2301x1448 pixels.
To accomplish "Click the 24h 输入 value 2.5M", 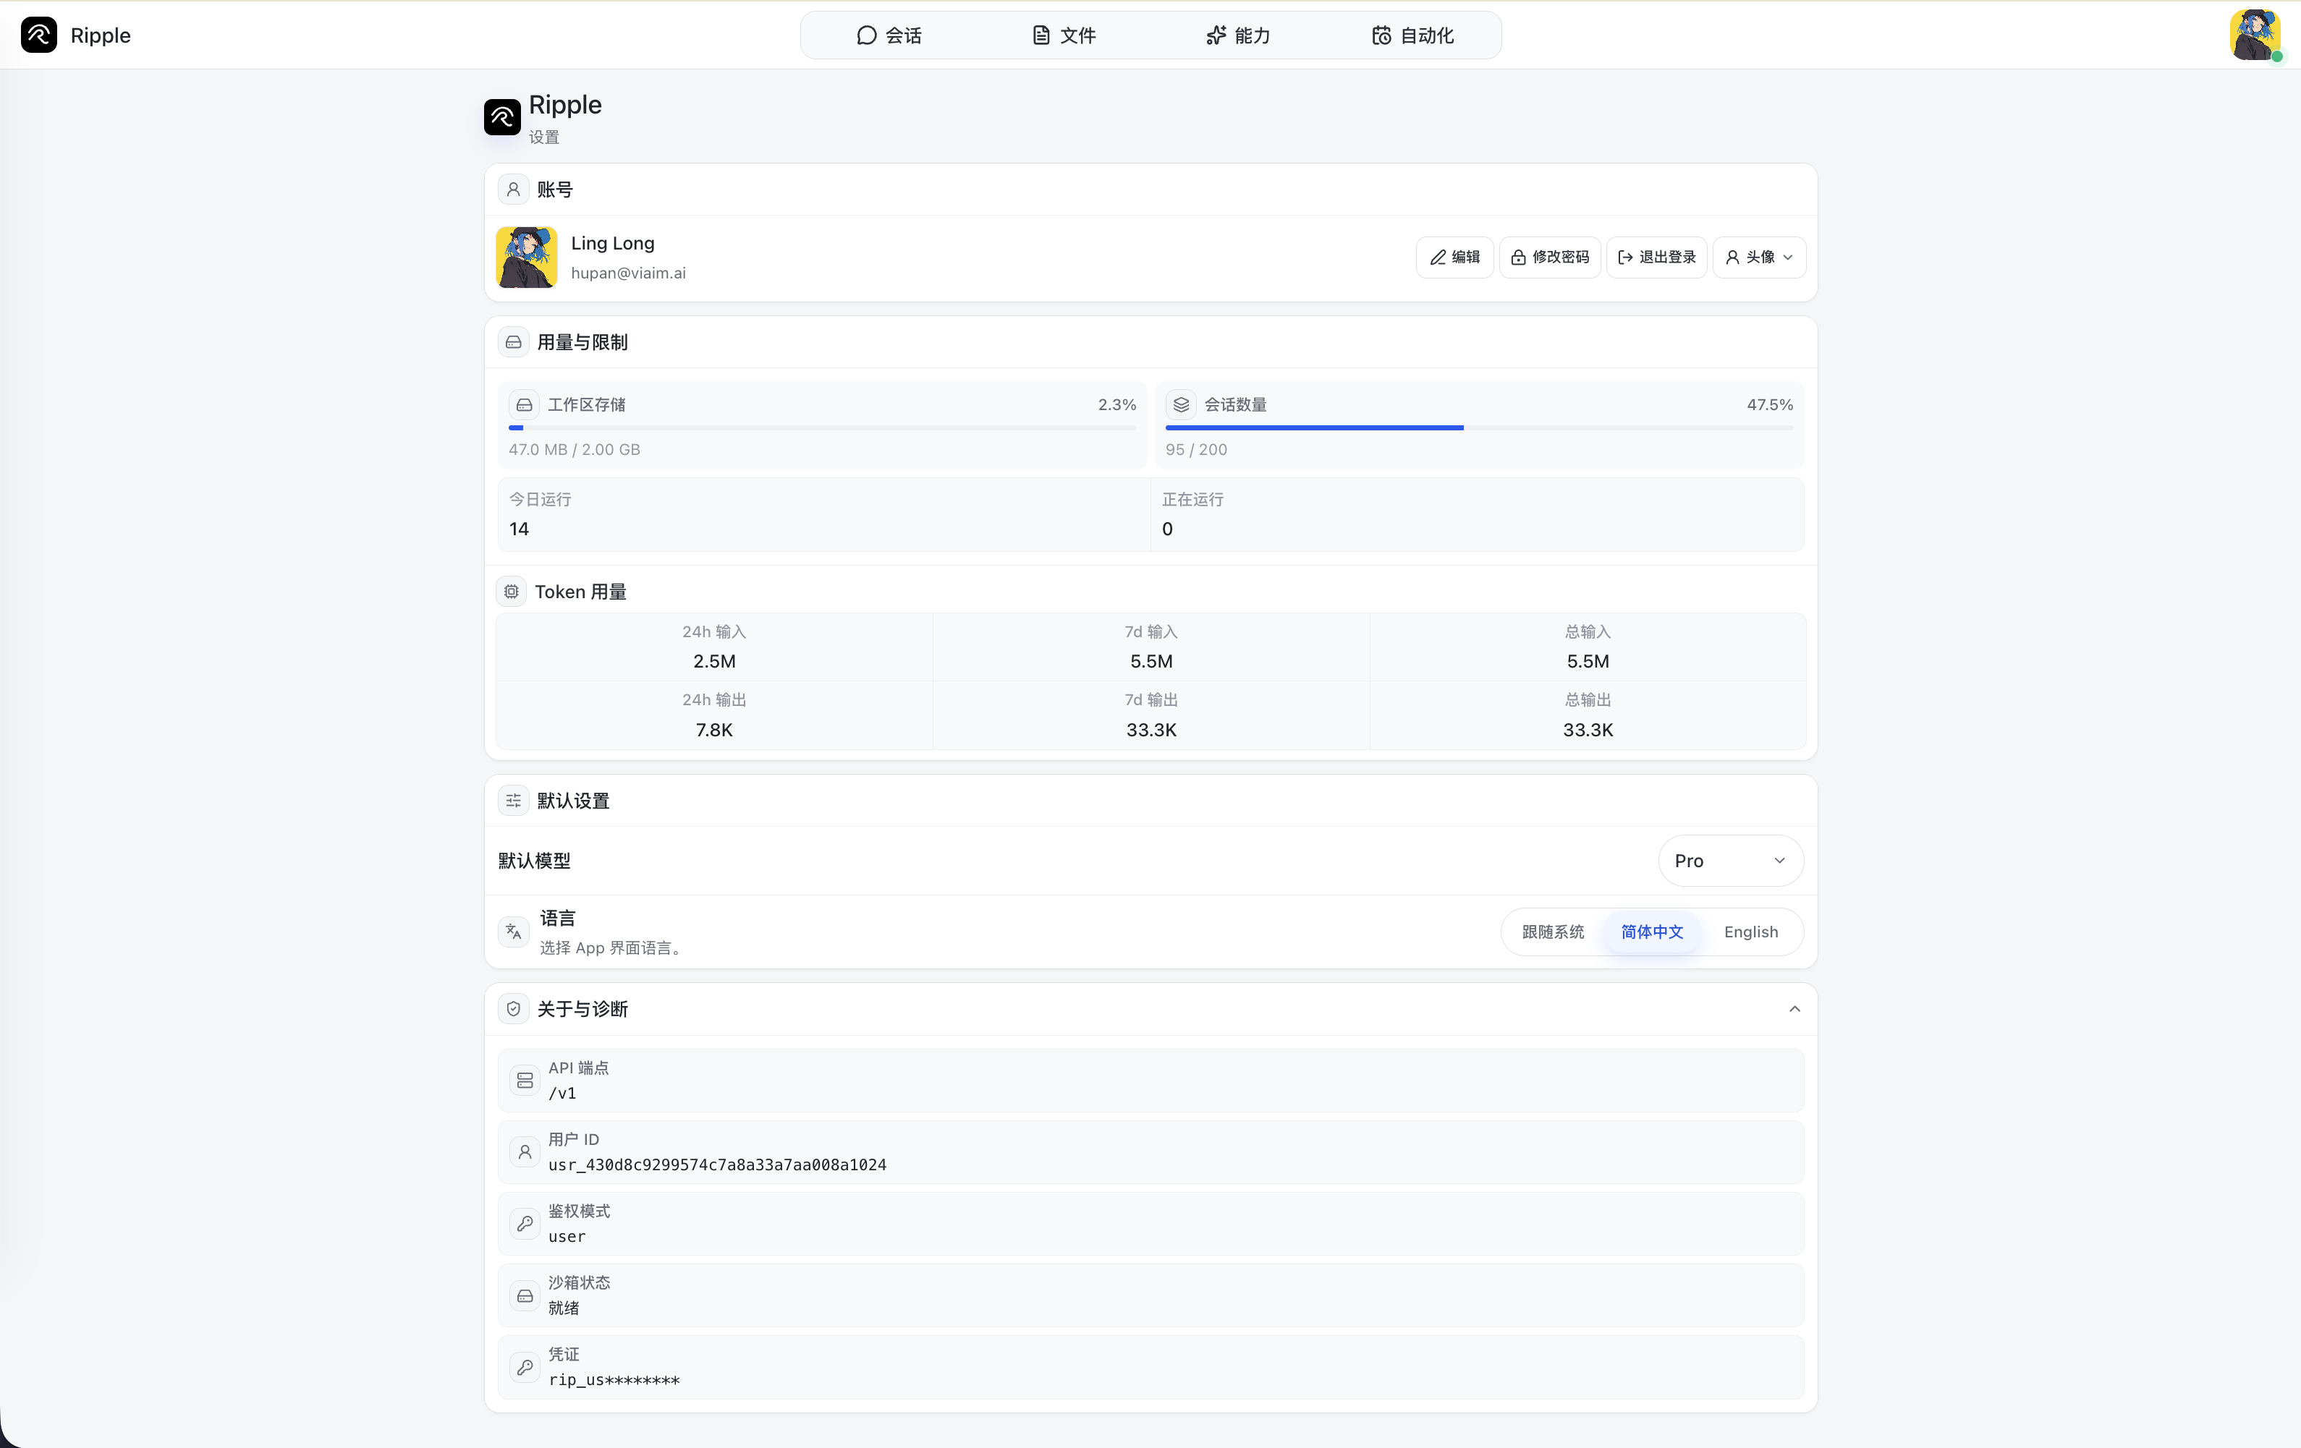I will [x=713, y=661].
